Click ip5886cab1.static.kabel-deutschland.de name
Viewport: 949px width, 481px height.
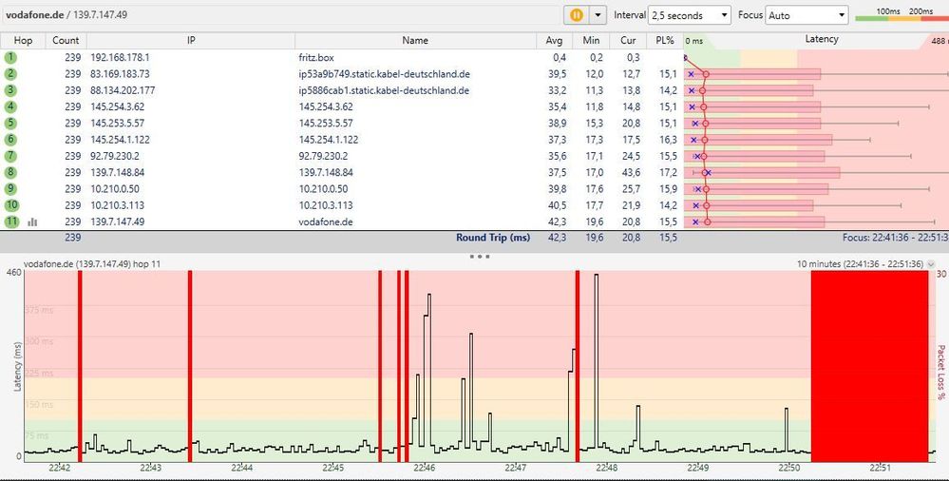pyautogui.click(x=384, y=90)
